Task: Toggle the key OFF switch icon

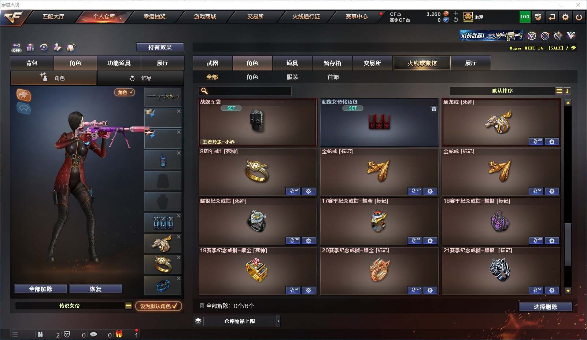Action: 16,48
